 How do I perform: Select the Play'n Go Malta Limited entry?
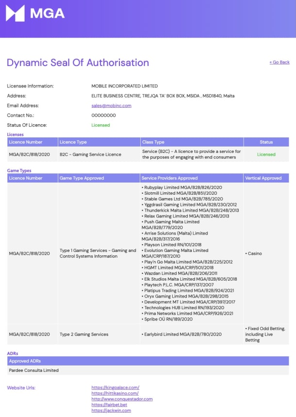coord(187,262)
